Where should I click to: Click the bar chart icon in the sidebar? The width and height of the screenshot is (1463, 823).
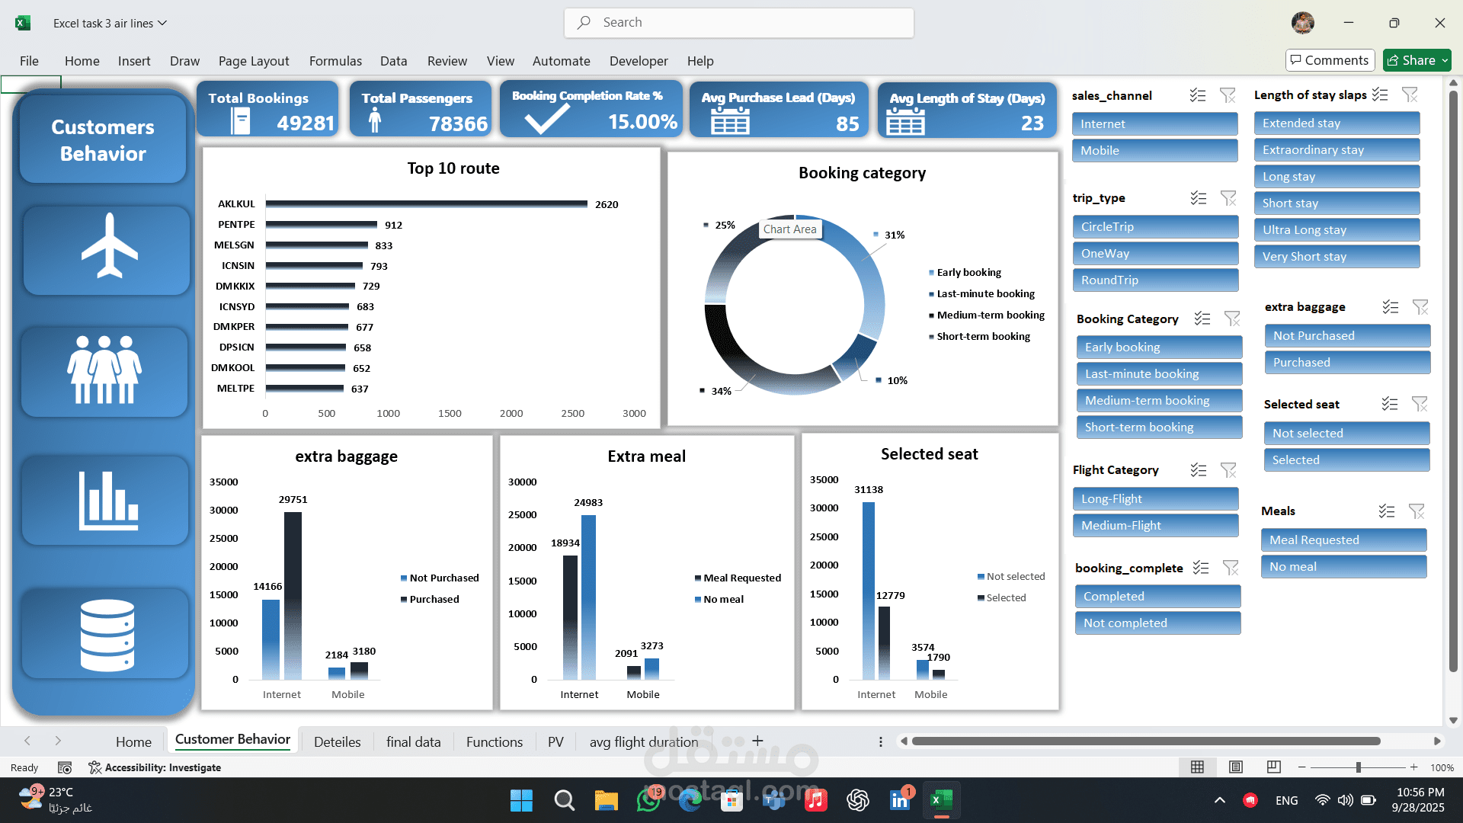[x=107, y=501]
